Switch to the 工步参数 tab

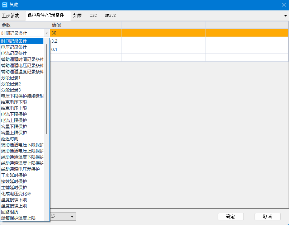pyautogui.click(x=10, y=15)
